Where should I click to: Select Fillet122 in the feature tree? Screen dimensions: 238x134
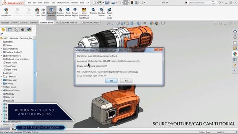9,98
